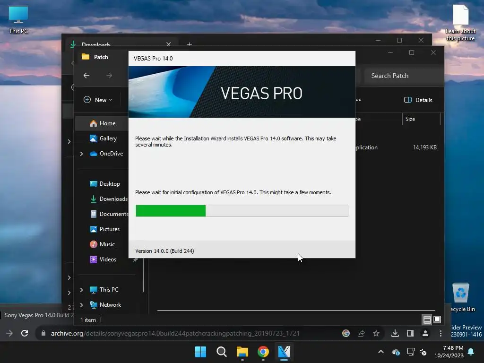This screenshot has height=363, width=484.
Task: Expand OneDrive tree node
Action: (x=81, y=154)
